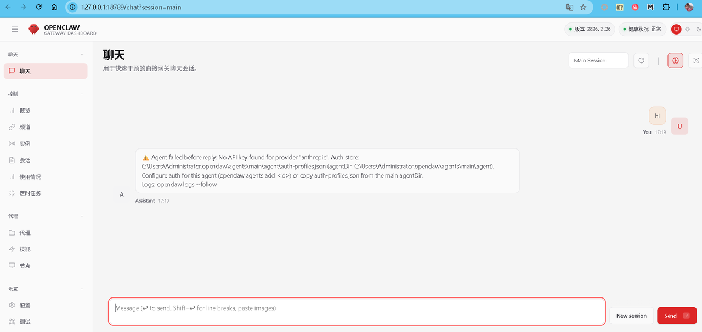Viewport: 702px width, 332px height.
Task: Click the 'hi' user message bubble
Action: 657,116
